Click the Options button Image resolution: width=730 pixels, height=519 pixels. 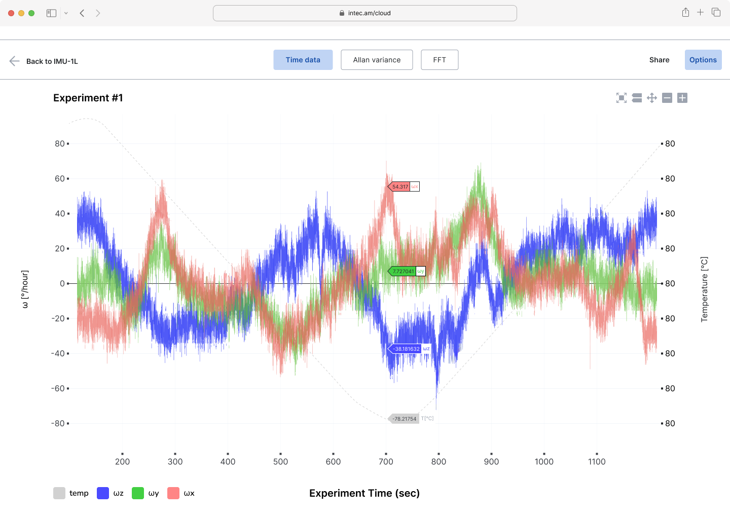click(703, 60)
